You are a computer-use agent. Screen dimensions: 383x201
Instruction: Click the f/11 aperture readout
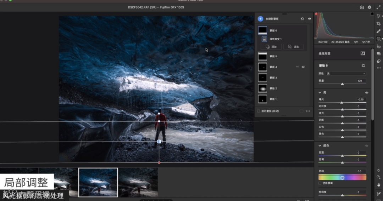(356, 42)
